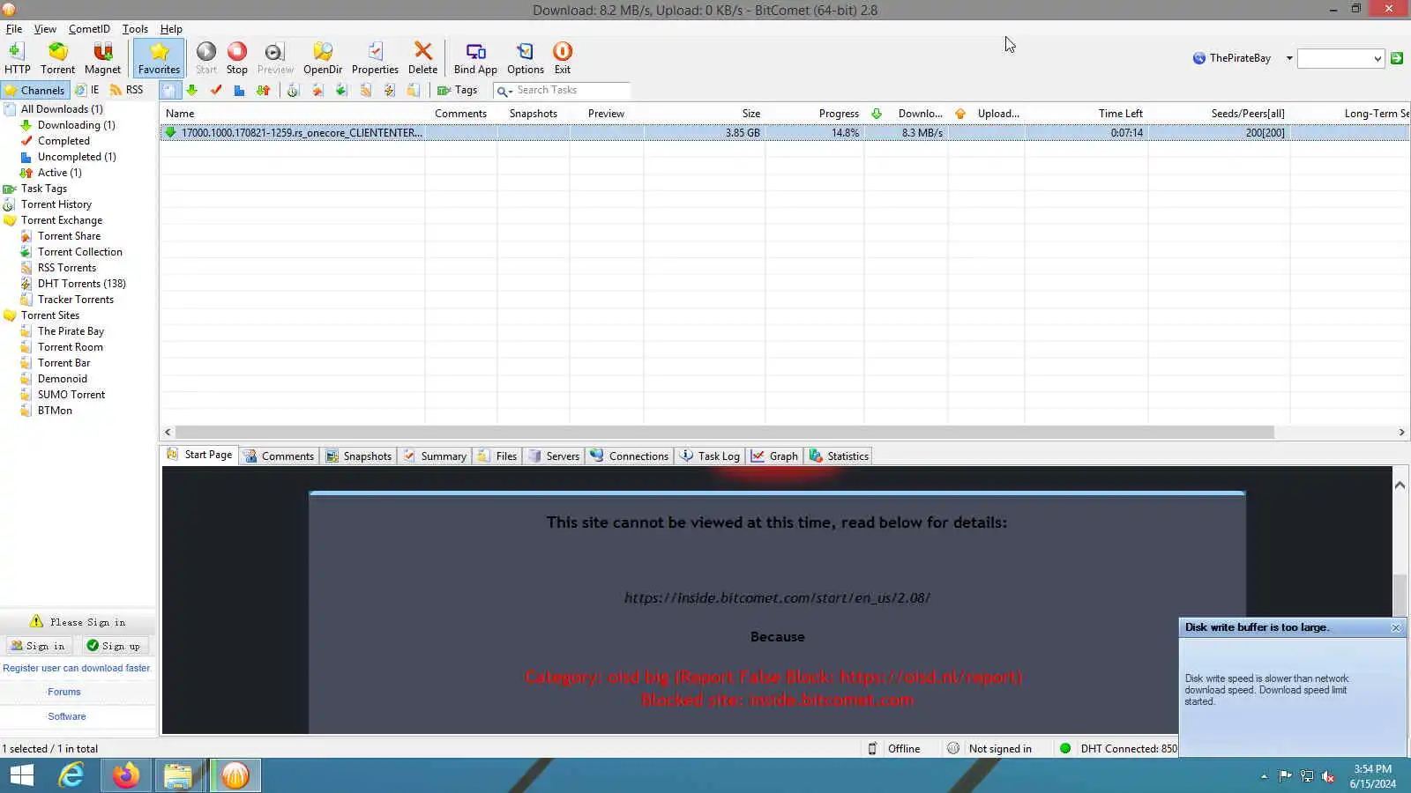The width and height of the screenshot is (1411, 793).
Task: Sort task list by Size column
Action: [704, 114]
